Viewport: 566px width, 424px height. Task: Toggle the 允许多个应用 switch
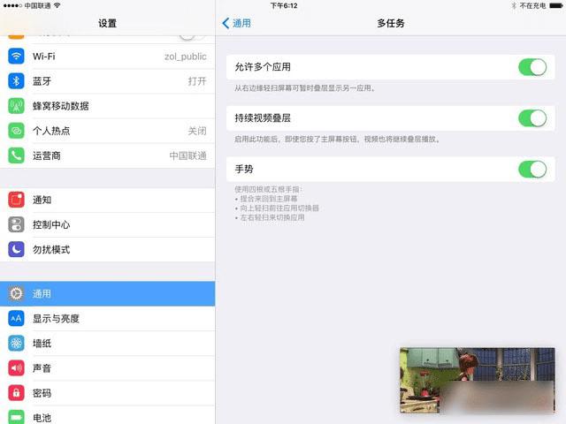532,67
